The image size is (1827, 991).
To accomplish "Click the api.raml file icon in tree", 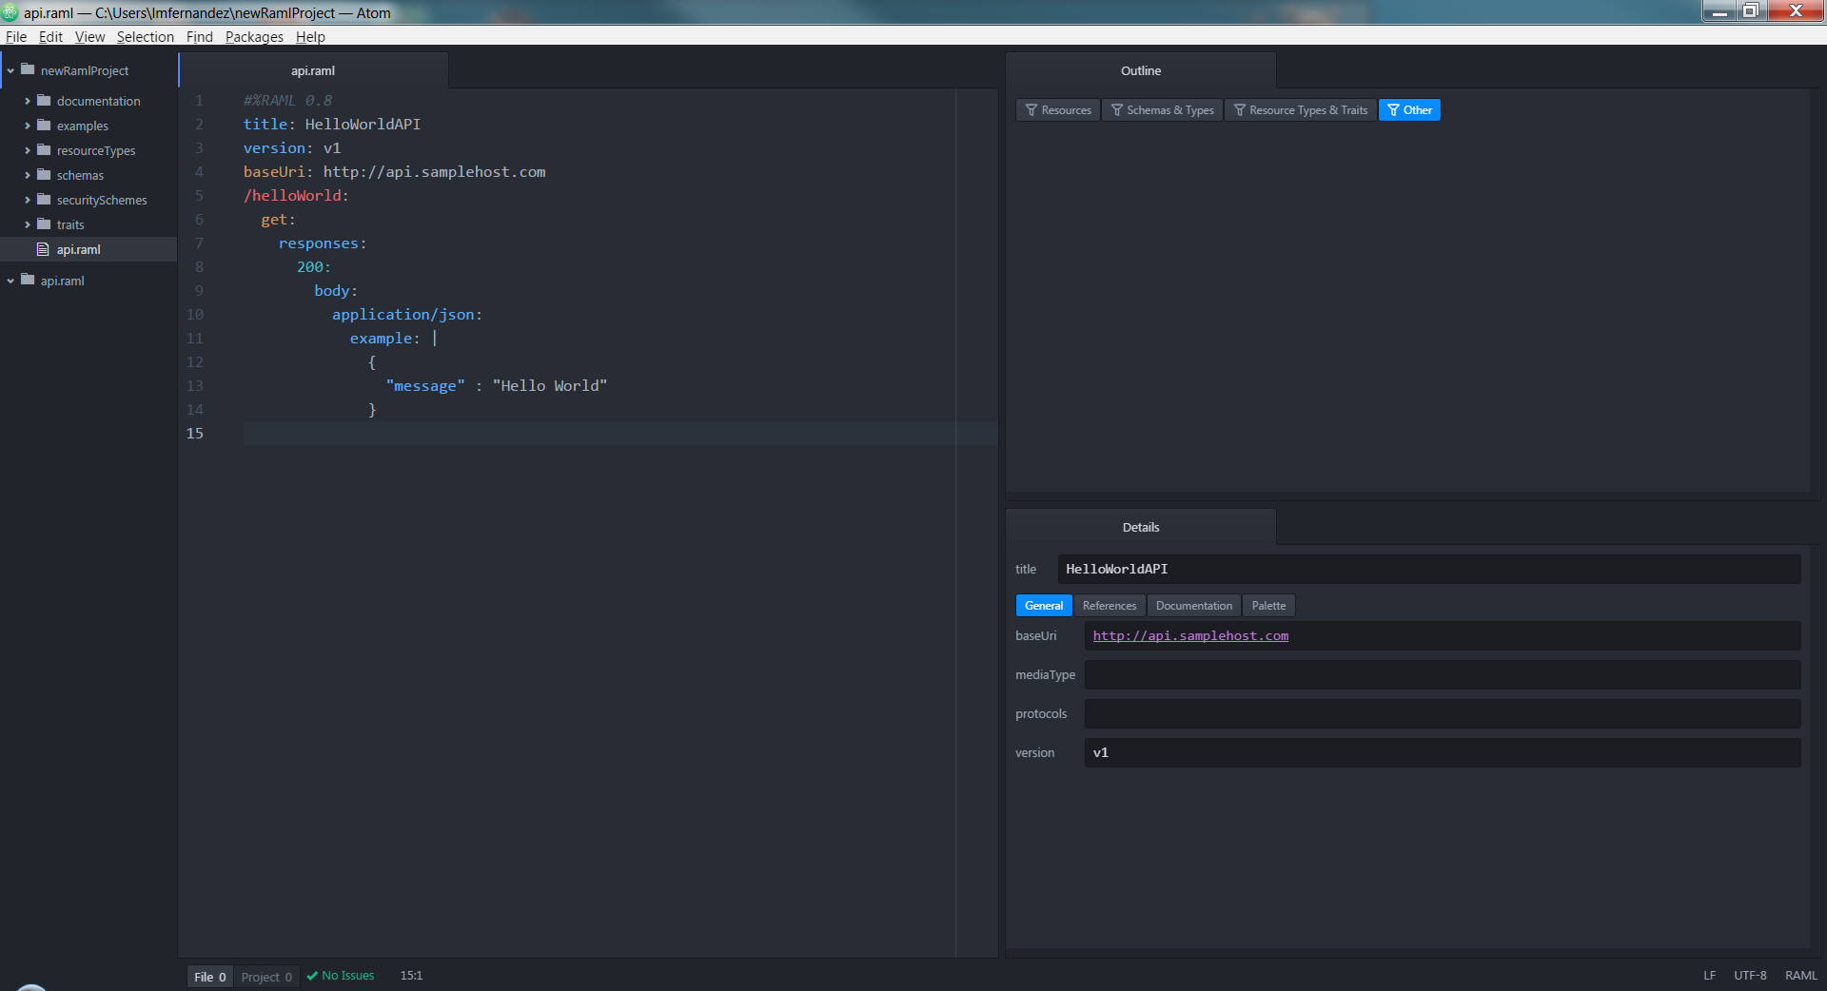I will click(43, 249).
